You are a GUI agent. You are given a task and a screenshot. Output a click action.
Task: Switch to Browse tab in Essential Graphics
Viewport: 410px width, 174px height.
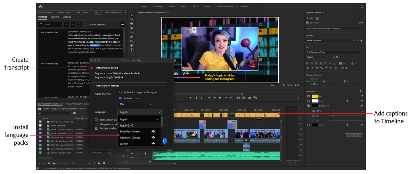click(x=310, y=18)
